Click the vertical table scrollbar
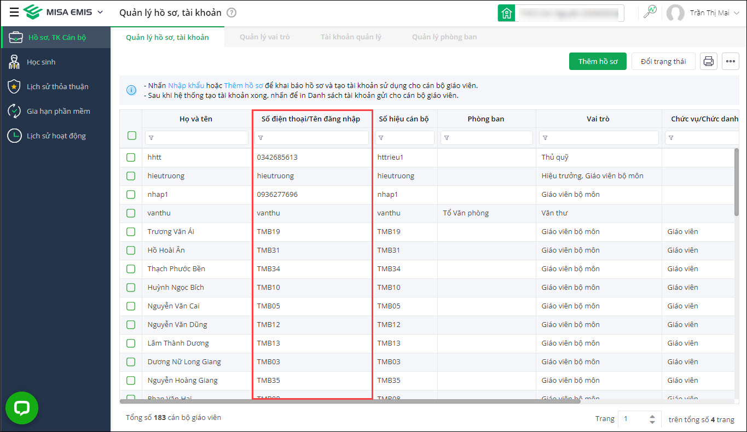 (736, 183)
